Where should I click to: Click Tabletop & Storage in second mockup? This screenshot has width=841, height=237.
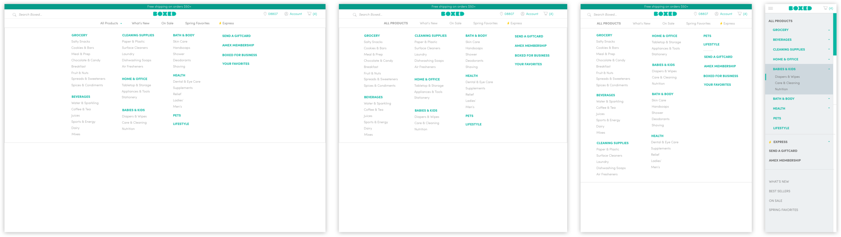429,86
